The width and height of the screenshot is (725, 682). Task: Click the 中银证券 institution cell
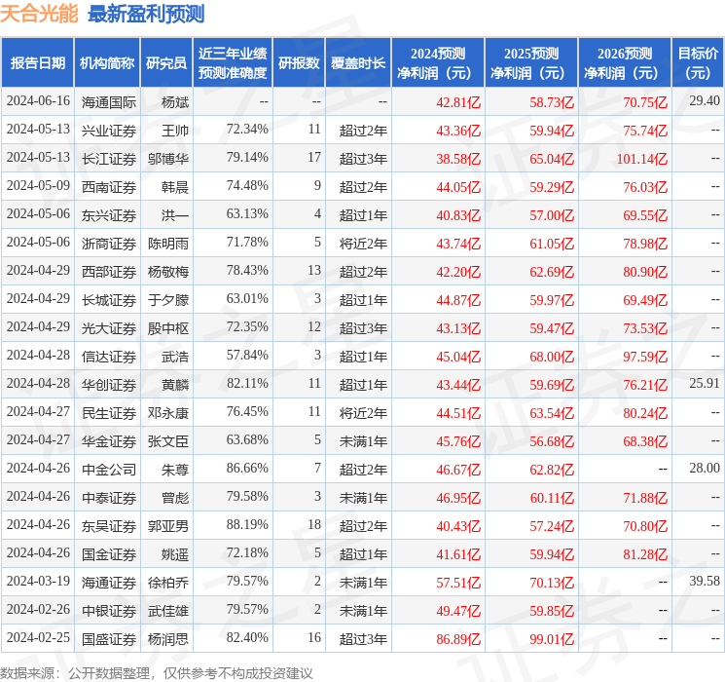pyautogui.click(x=109, y=610)
